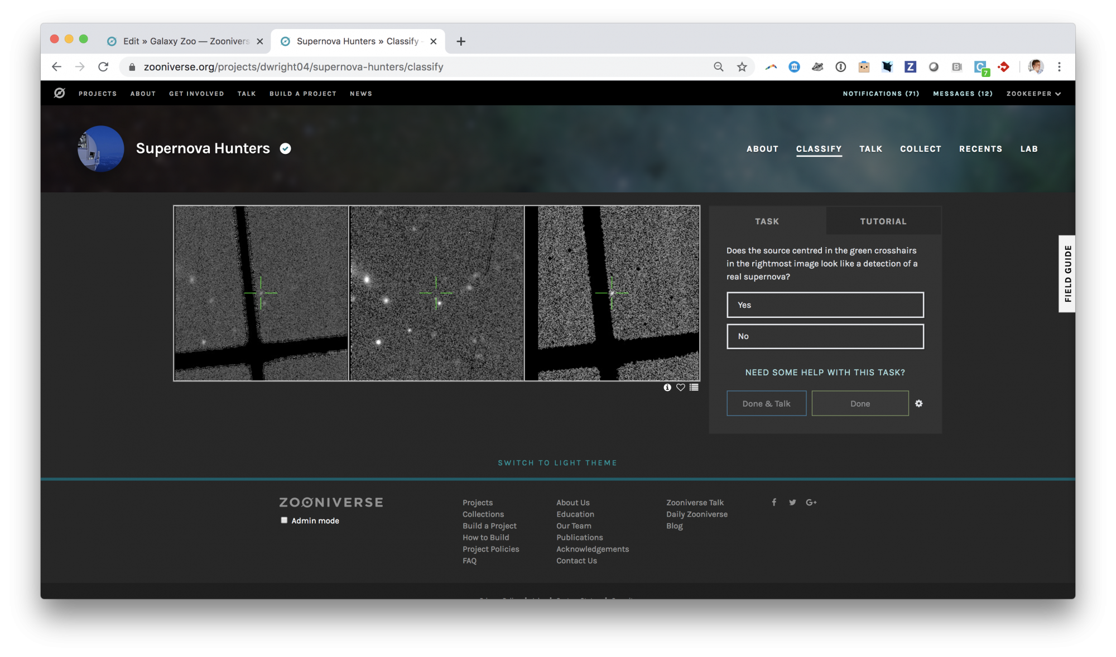Toggle the Admin mode checkbox
Viewport: 1116px width, 657px height.
[x=284, y=520]
